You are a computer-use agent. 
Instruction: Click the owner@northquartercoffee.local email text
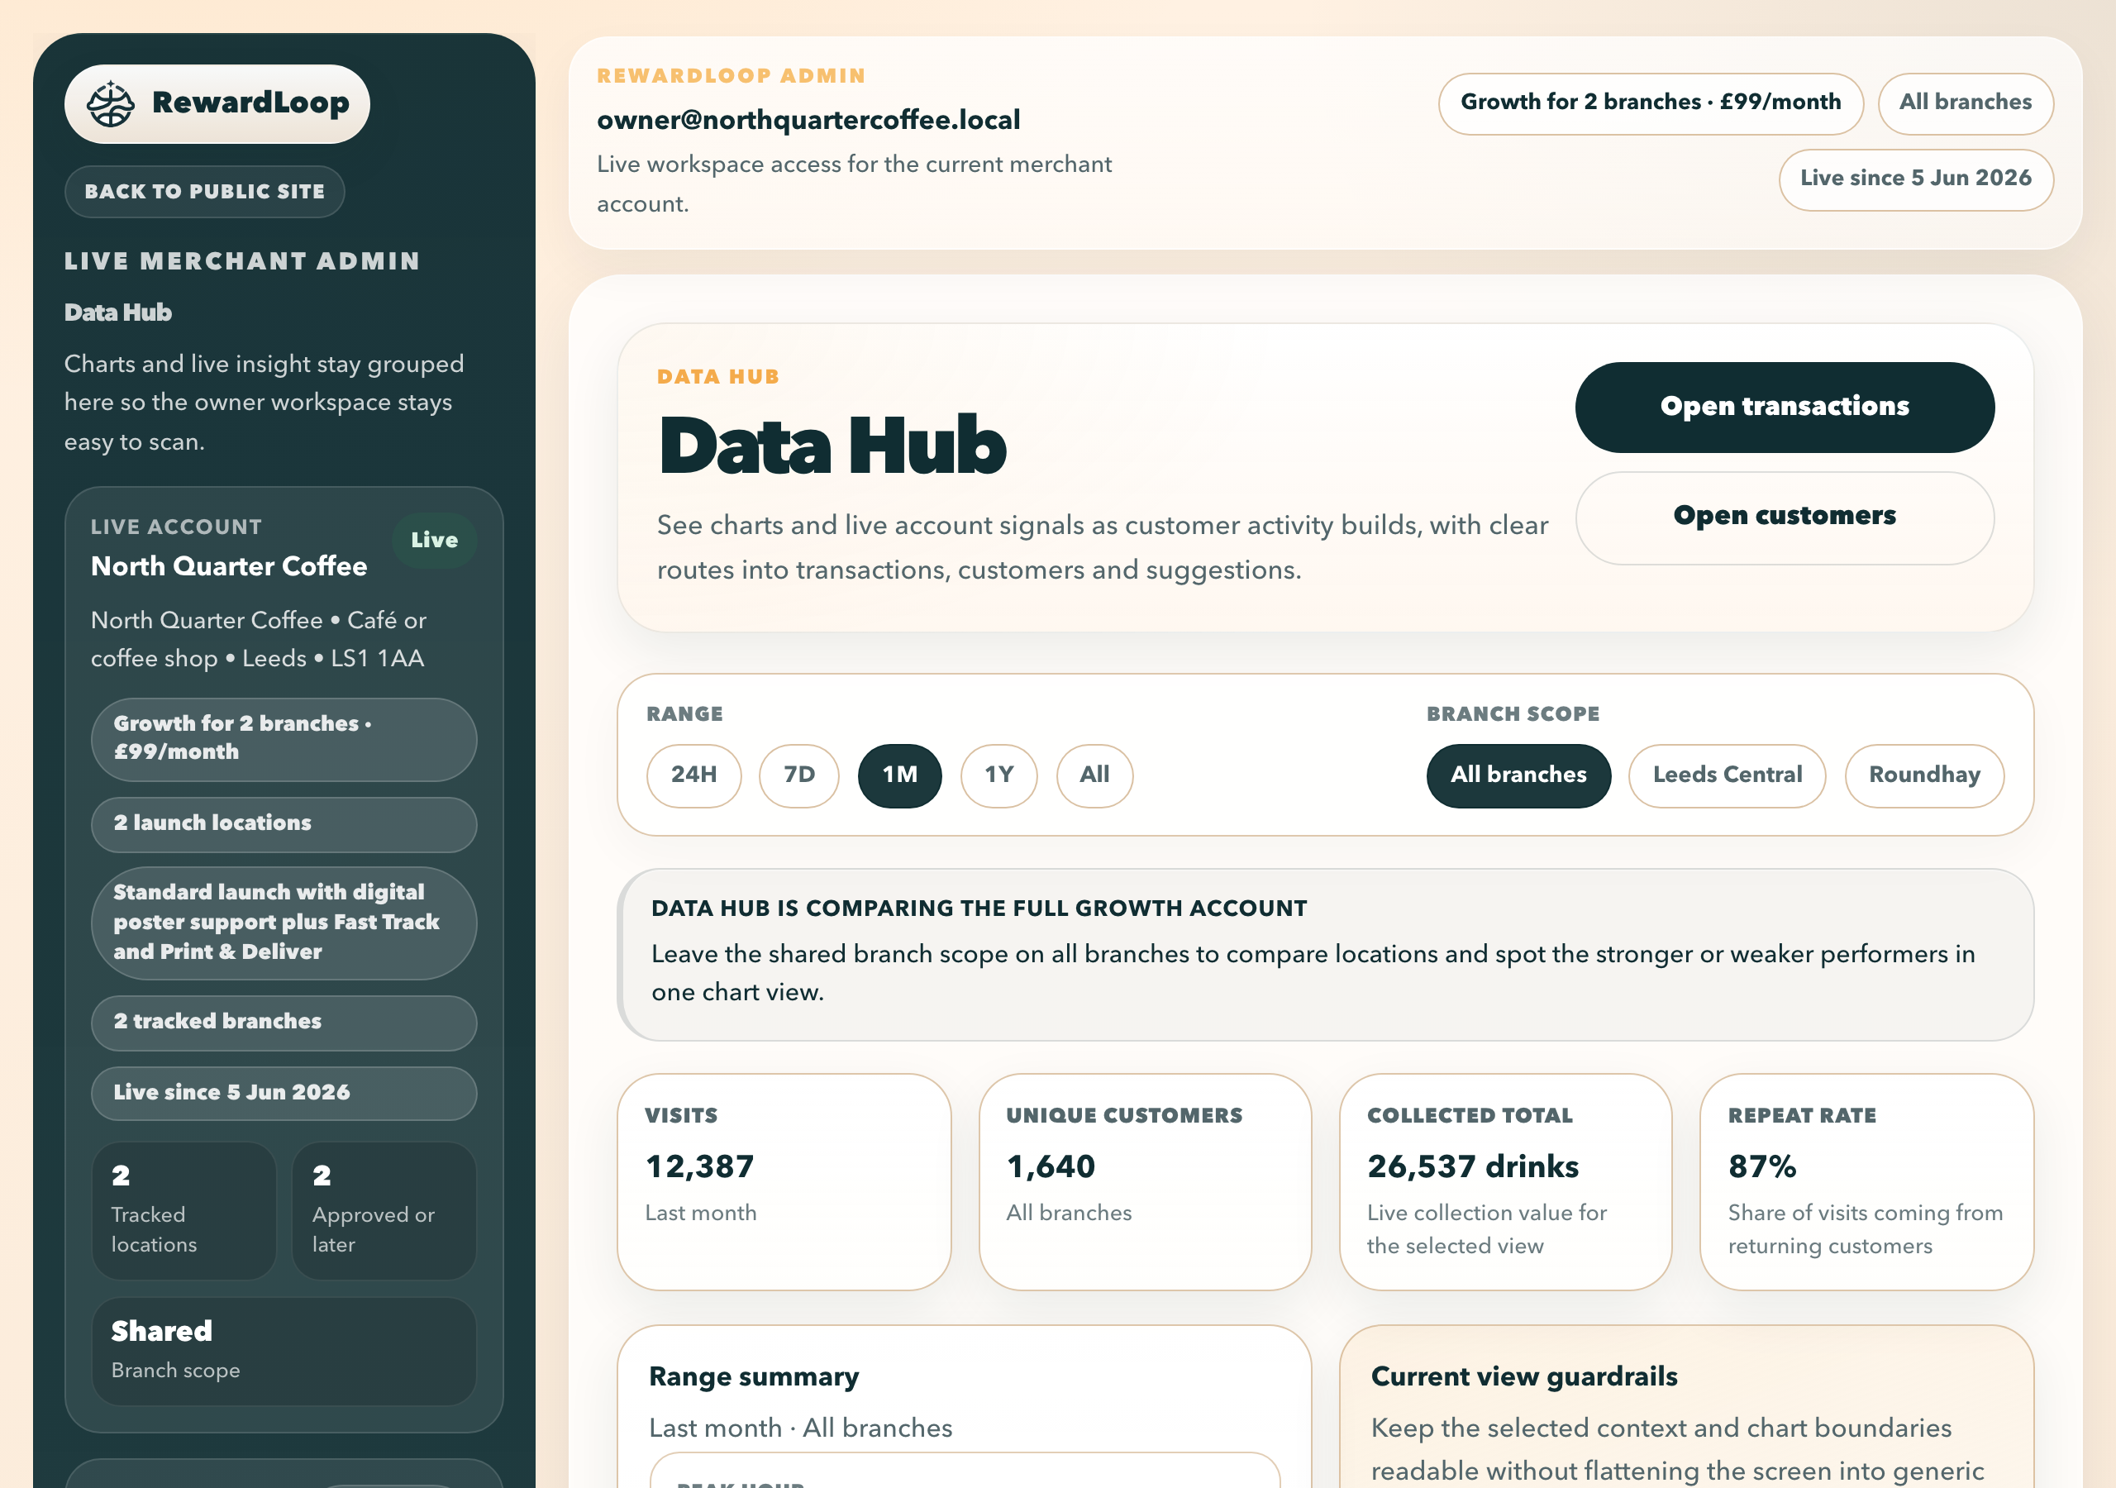(808, 120)
